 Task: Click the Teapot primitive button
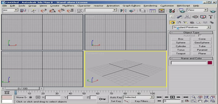[181, 54]
